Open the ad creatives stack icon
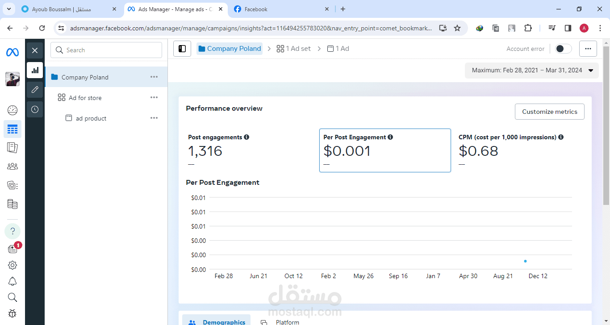Screen dimensions: 610x325 13,185
